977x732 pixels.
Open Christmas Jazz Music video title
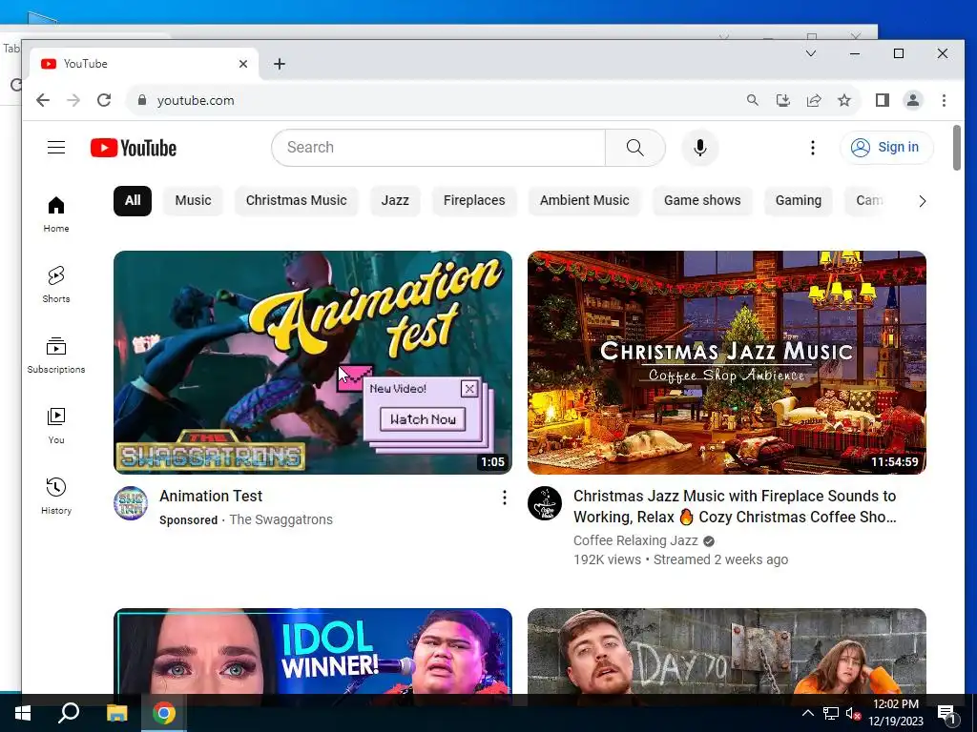pos(736,507)
